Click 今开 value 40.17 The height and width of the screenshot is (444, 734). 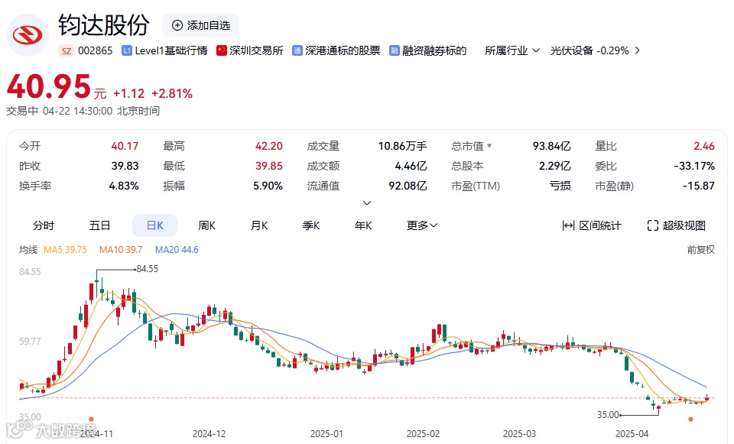[125, 146]
